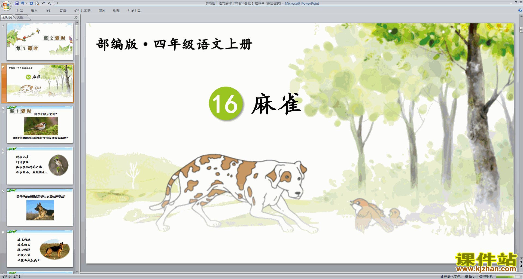Viewport: 523px width, 279px height.
Task: Click thumbnail pane scroll-down arrow
Action: (77, 271)
